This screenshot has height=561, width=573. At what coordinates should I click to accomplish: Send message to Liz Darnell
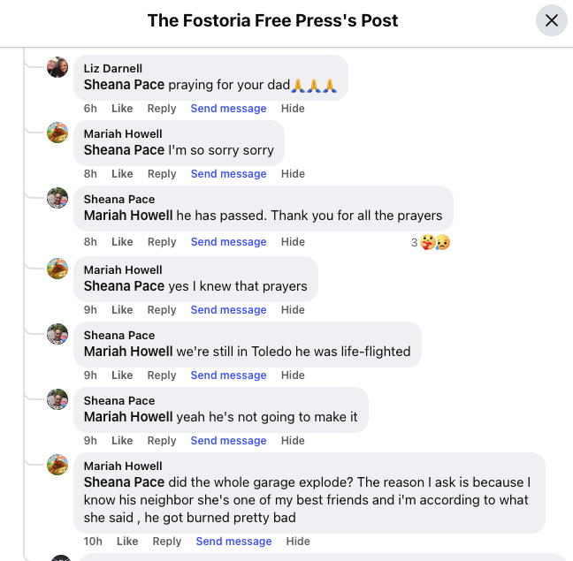tap(228, 109)
